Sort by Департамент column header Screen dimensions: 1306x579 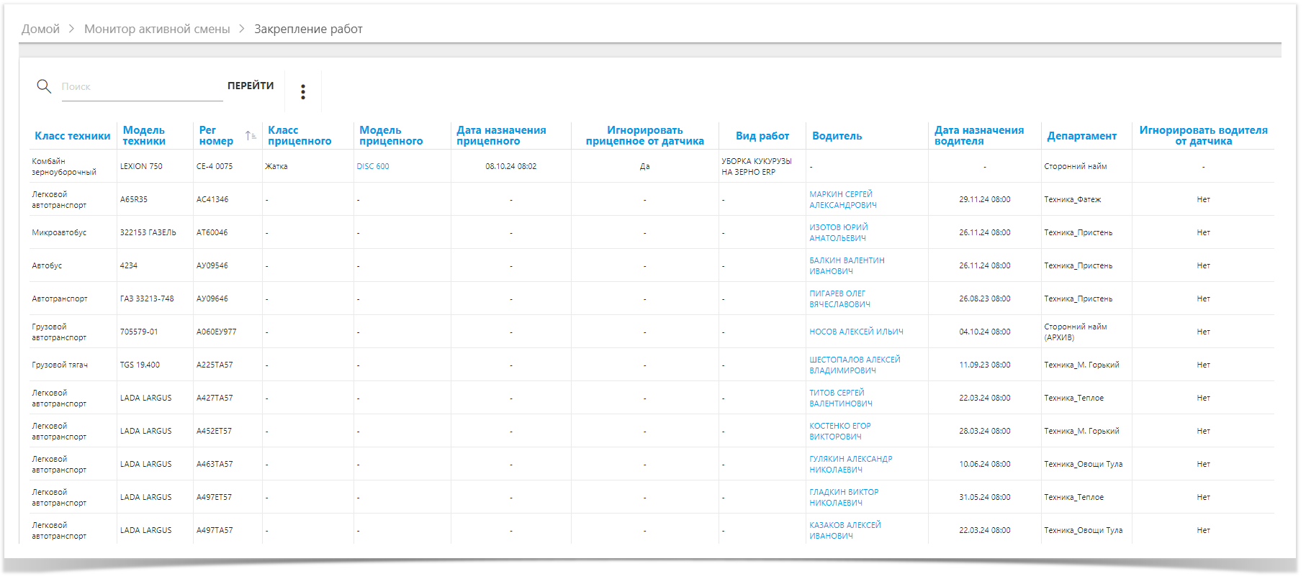1081,136
